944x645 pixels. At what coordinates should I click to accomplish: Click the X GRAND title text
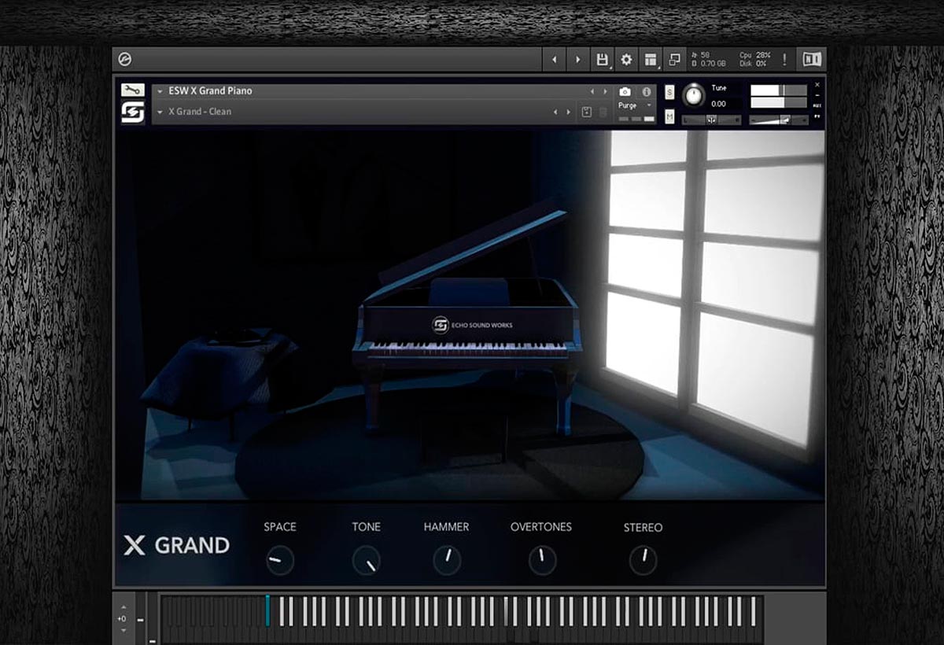177,545
